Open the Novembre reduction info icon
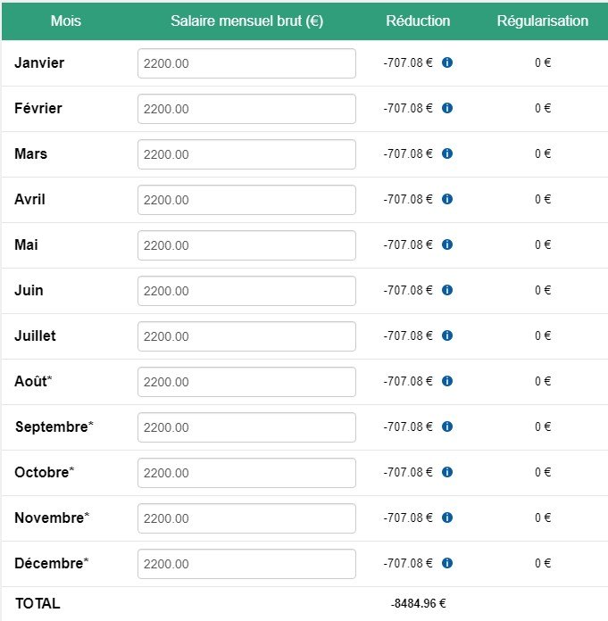The width and height of the screenshot is (608, 621). coord(447,517)
